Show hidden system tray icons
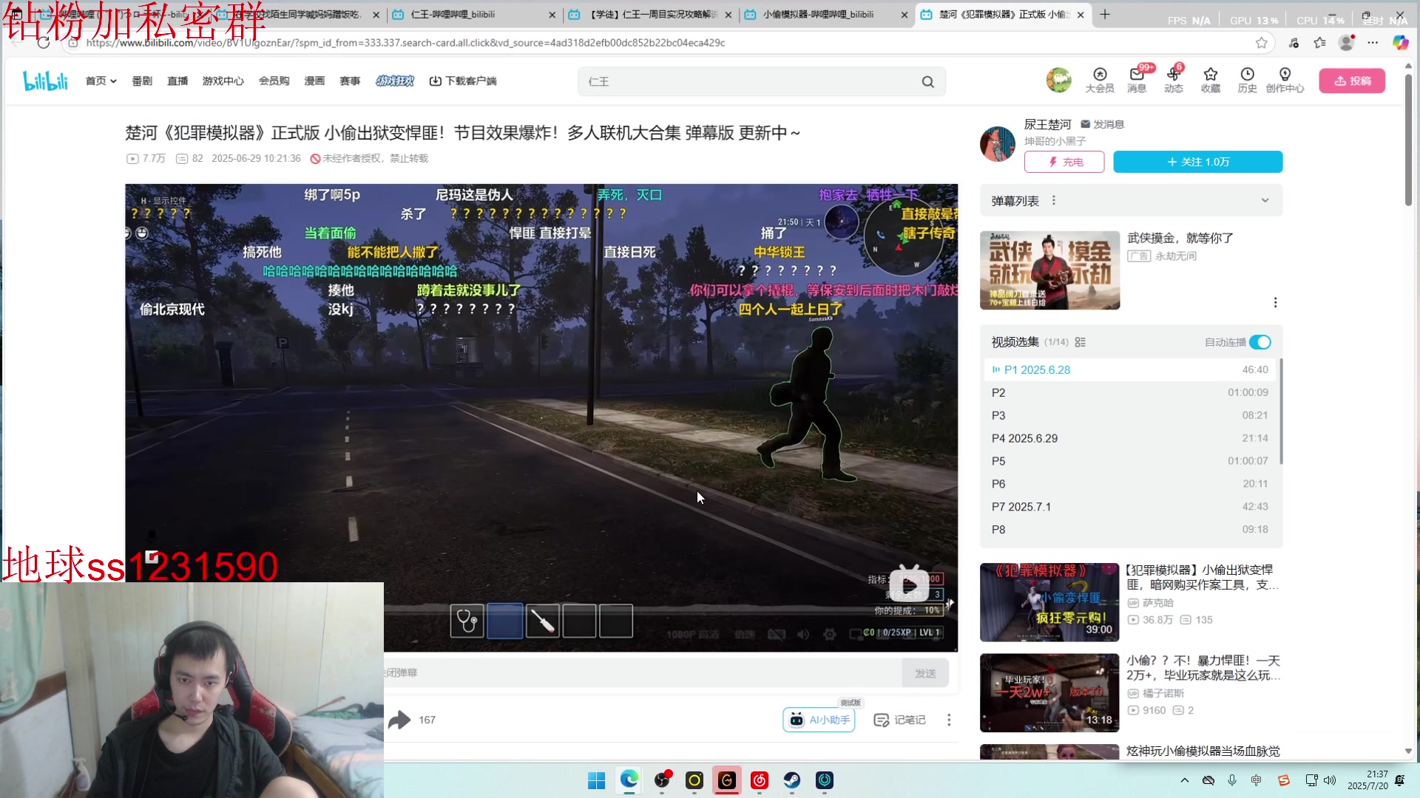 click(x=1185, y=780)
